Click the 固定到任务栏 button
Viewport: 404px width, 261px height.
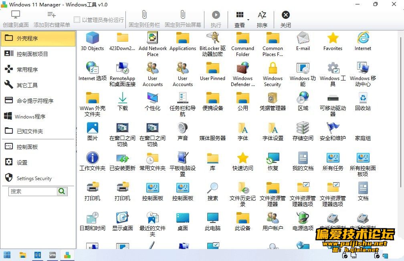pyautogui.click(x=144, y=19)
